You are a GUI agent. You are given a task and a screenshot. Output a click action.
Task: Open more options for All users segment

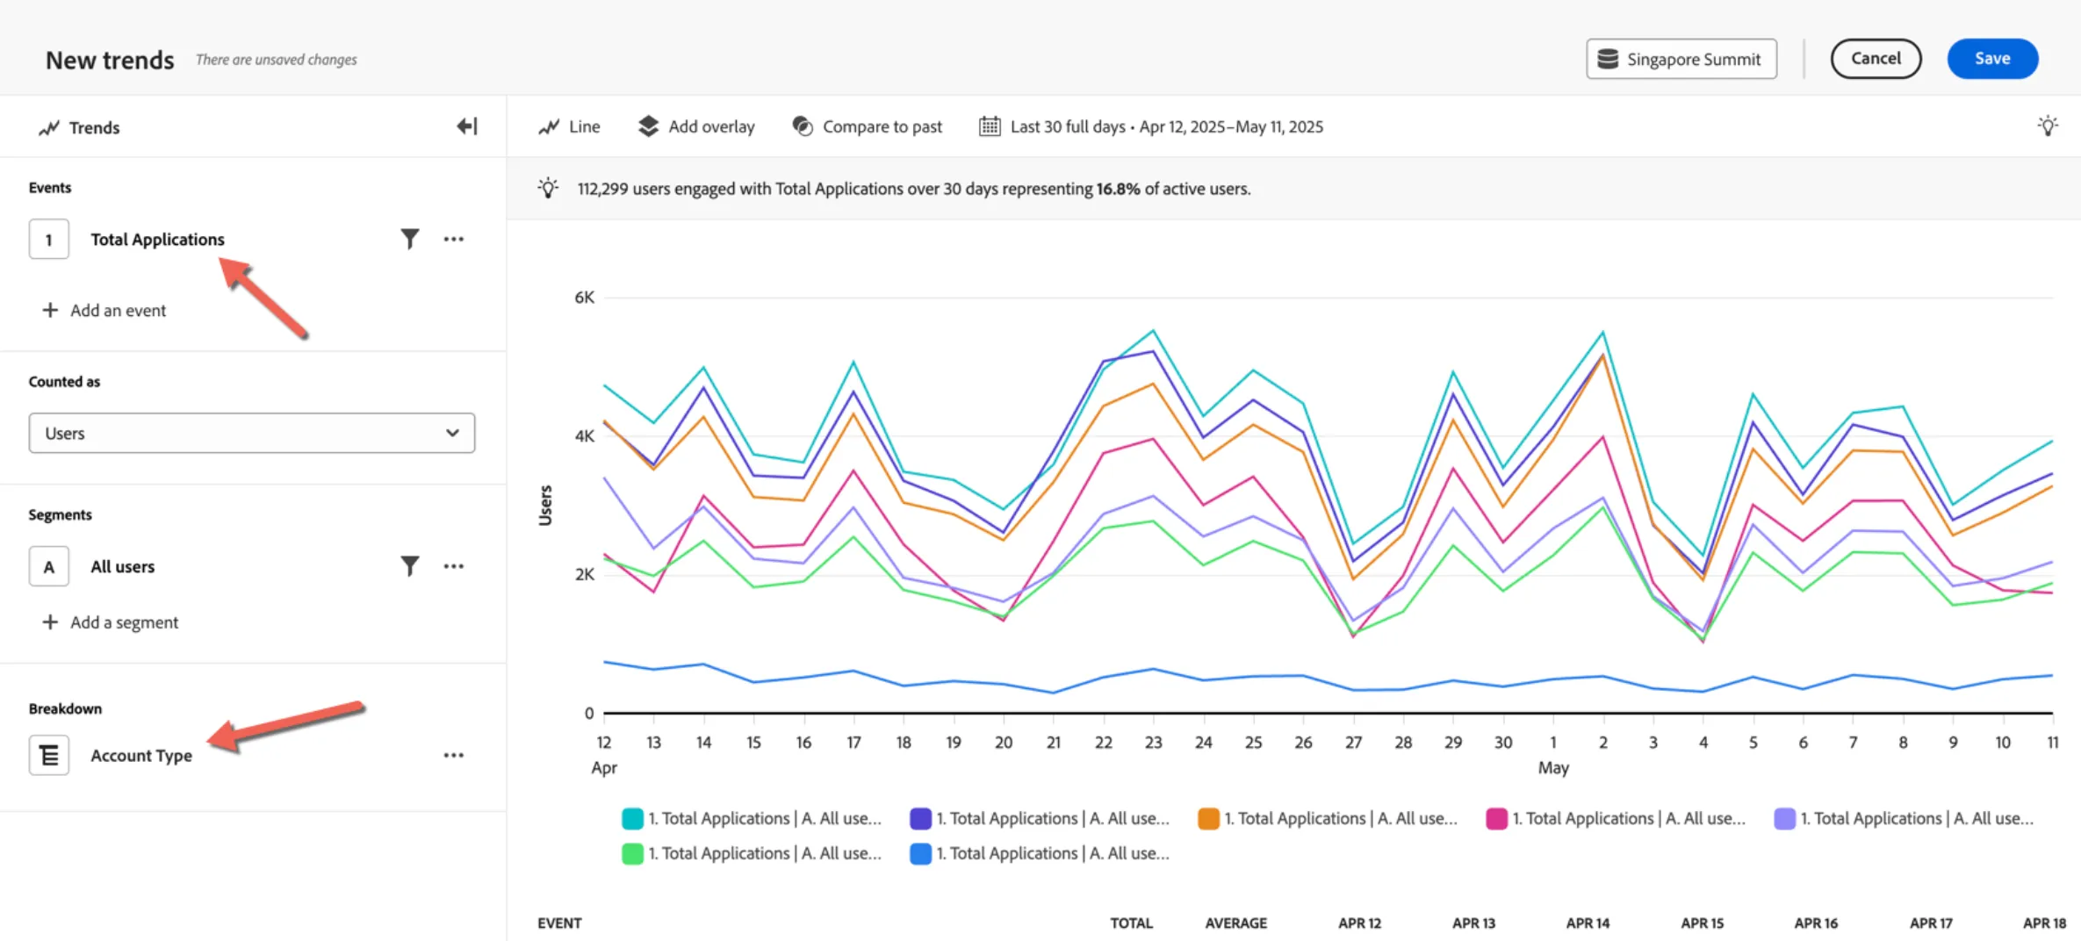pos(453,566)
